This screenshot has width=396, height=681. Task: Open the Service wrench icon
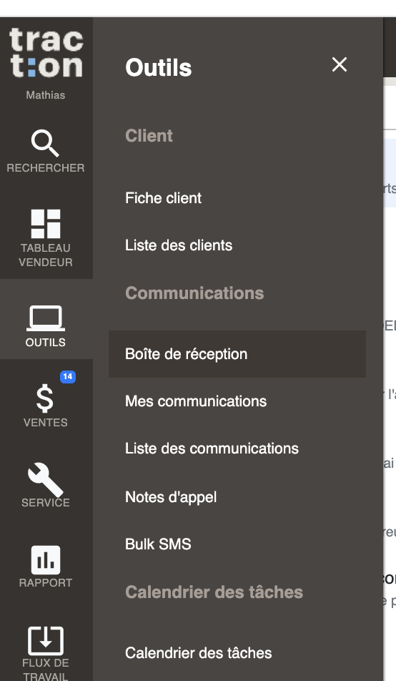(x=46, y=479)
